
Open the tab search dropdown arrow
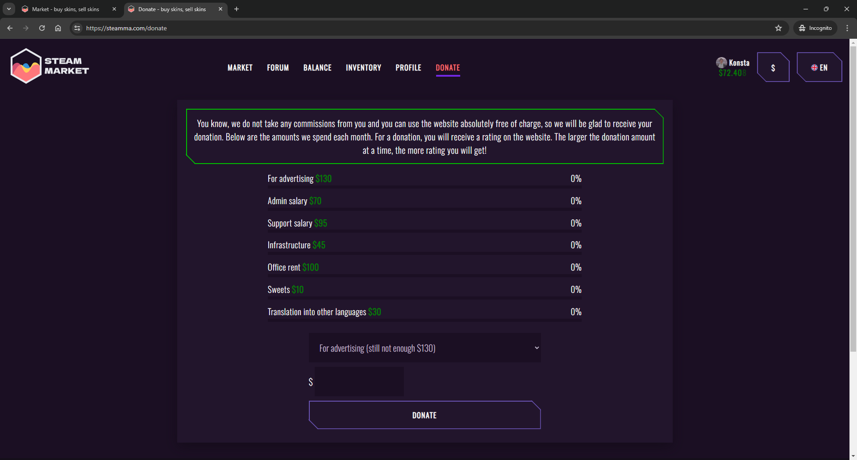9,9
